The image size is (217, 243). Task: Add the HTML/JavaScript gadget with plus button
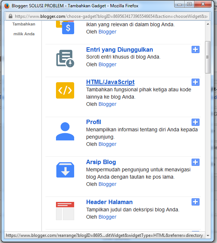coord(195,82)
